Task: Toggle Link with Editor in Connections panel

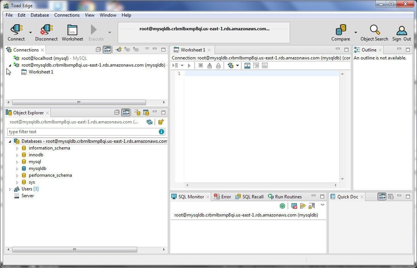Action: [x=107, y=50]
